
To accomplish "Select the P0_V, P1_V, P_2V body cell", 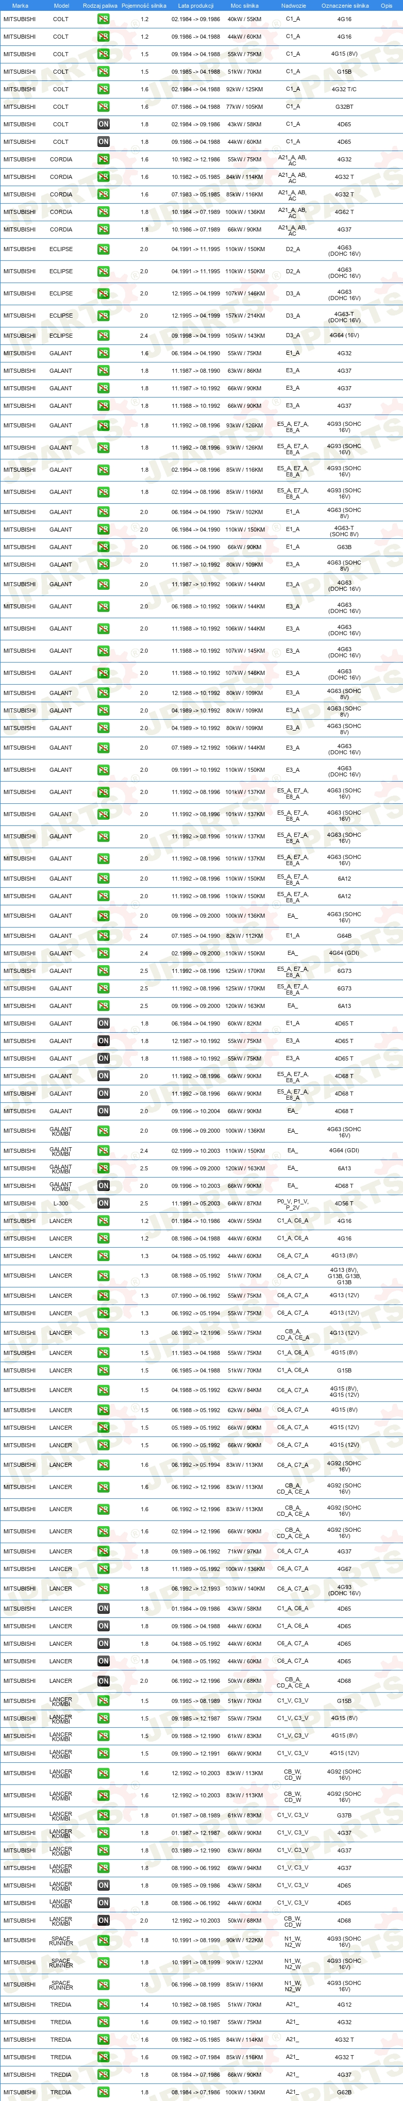I will pyautogui.click(x=293, y=1204).
